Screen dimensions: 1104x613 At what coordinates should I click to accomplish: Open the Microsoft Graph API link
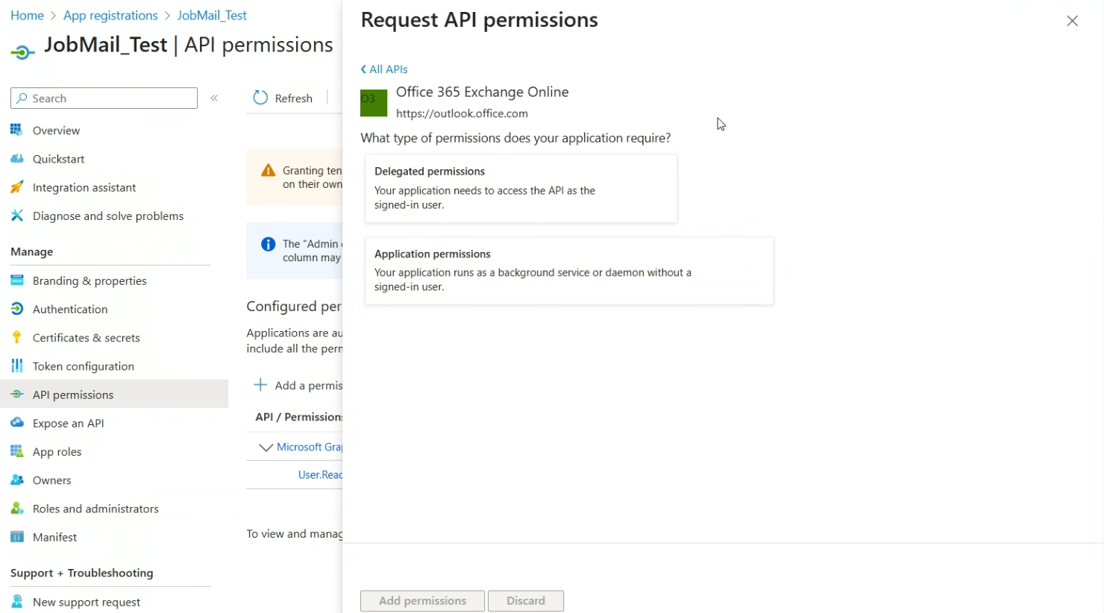point(310,447)
